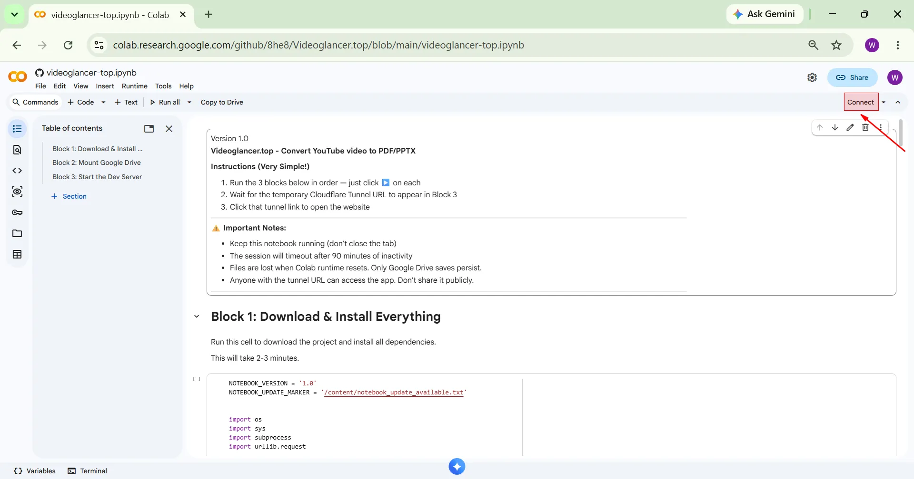Click the Gemini sparkle floating button
The width and height of the screenshot is (914, 479).
click(x=457, y=467)
